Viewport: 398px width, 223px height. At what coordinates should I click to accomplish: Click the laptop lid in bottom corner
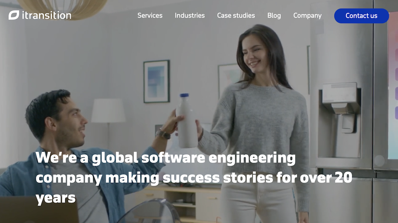click(39, 209)
